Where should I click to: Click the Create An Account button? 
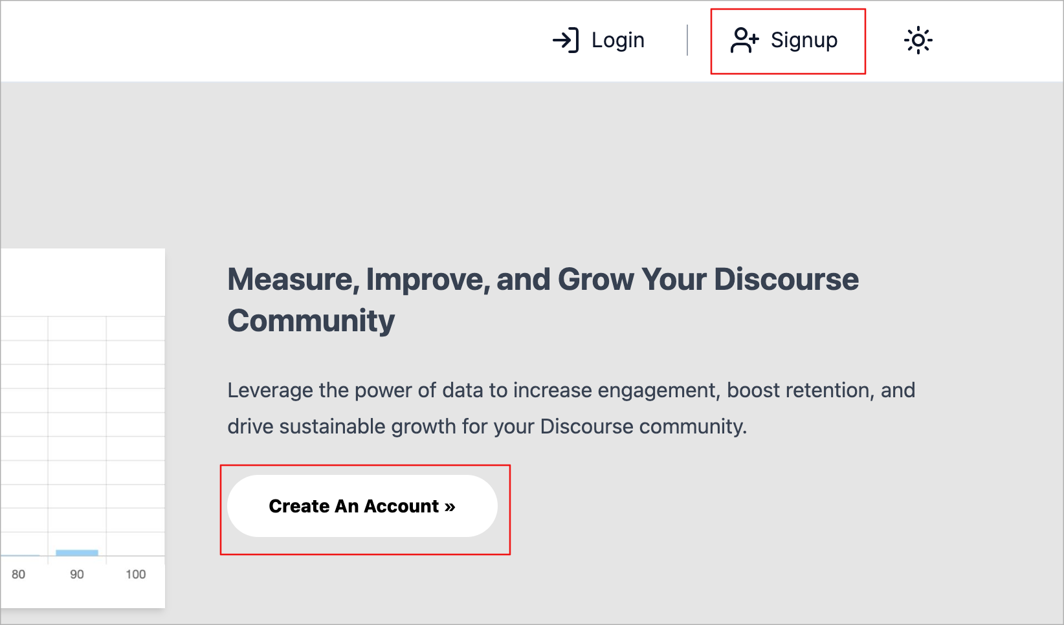click(x=362, y=506)
